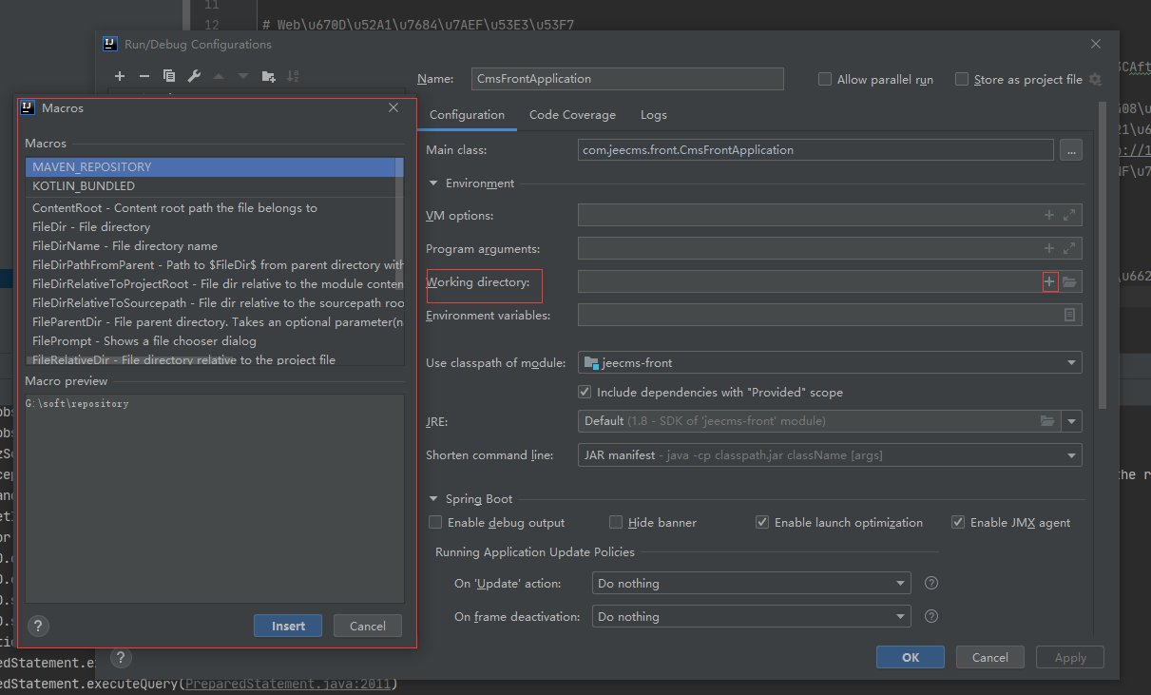Viewport: 1151px width, 695px height.
Task: Open Environment variables edit icon
Action: pyautogui.click(x=1070, y=315)
